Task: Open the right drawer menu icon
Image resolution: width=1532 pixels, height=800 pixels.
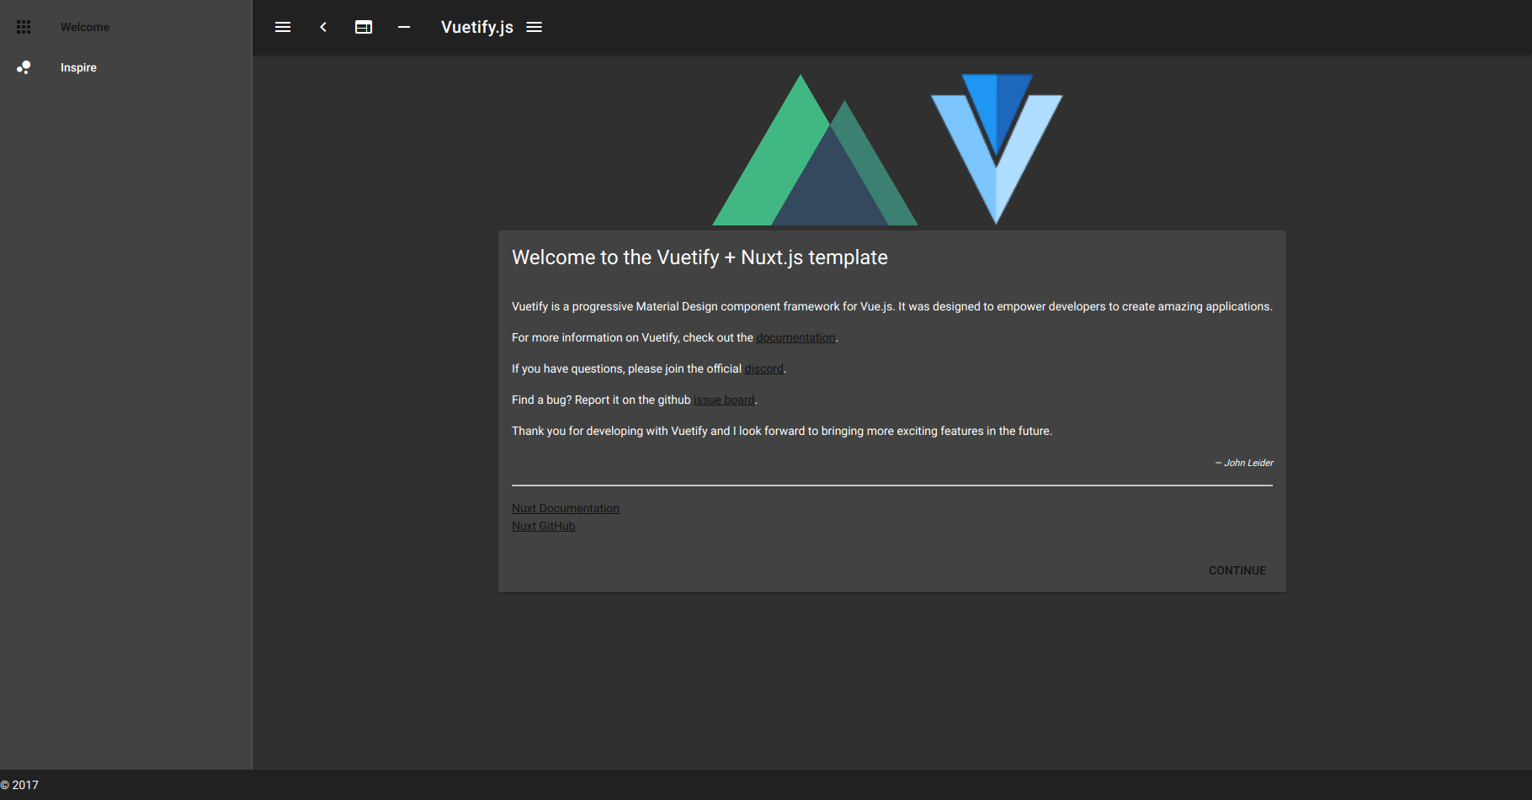Action: coord(534,27)
